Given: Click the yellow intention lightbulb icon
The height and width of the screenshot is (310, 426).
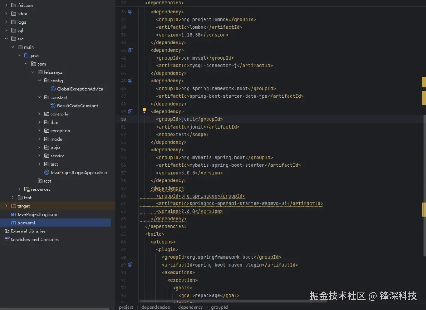Looking at the screenshot, I should pos(144,110).
